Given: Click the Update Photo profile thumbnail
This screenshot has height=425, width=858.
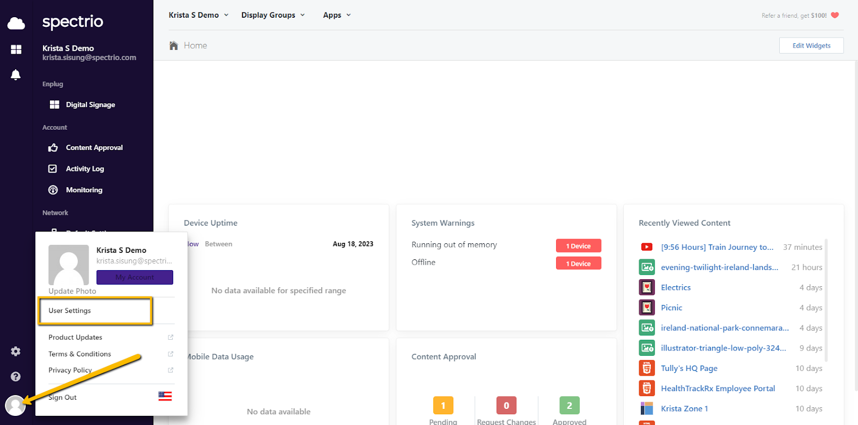Looking at the screenshot, I should [x=69, y=265].
